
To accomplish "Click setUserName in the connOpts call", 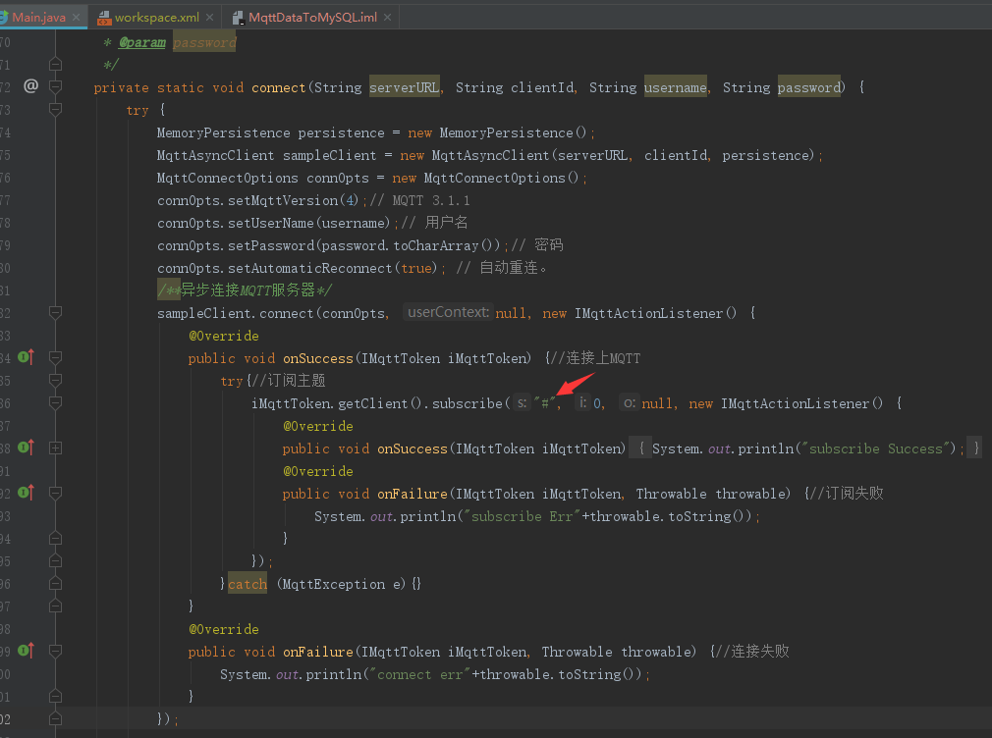I will coord(271,223).
